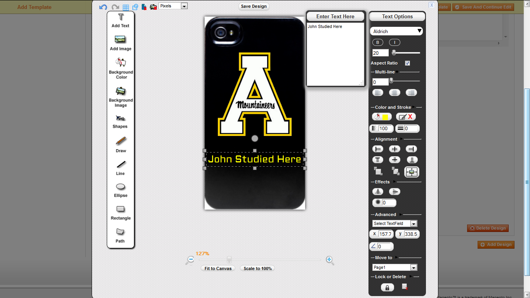This screenshot has height=298, width=530.
Task: Click Add Design button behind dialog
Action: (x=496, y=245)
